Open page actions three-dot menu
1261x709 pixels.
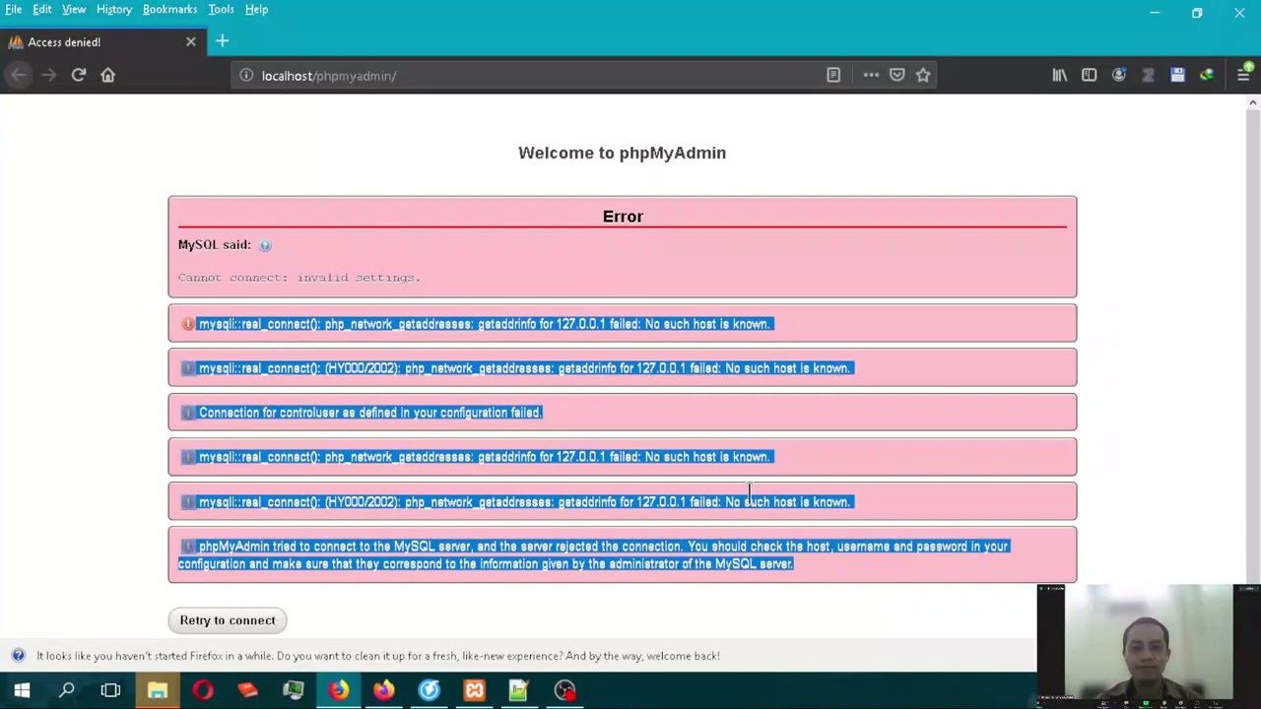click(871, 75)
